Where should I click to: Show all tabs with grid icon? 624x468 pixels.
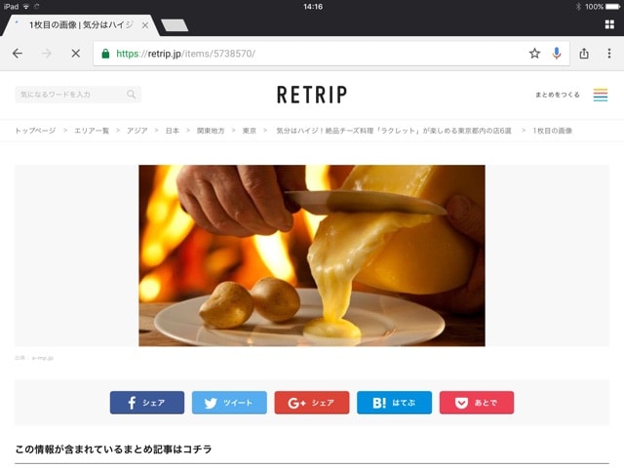pos(609,24)
